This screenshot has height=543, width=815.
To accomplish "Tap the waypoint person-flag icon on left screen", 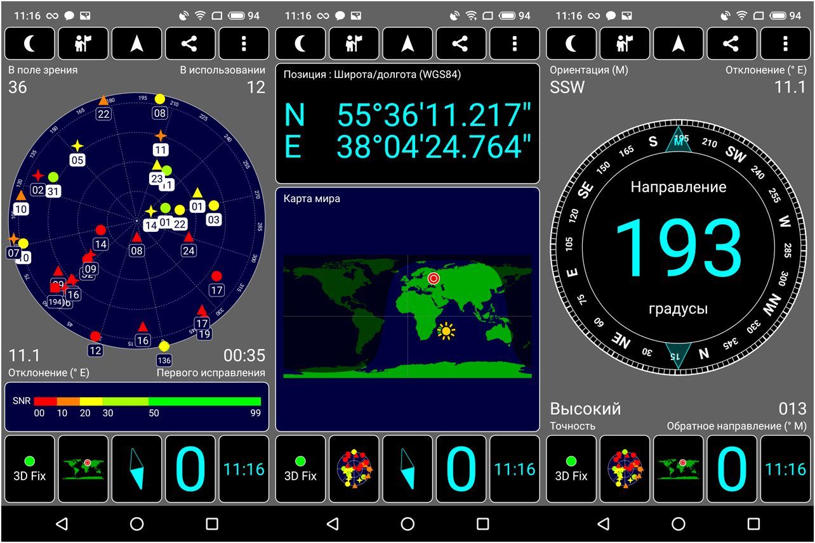I will pos(83,44).
